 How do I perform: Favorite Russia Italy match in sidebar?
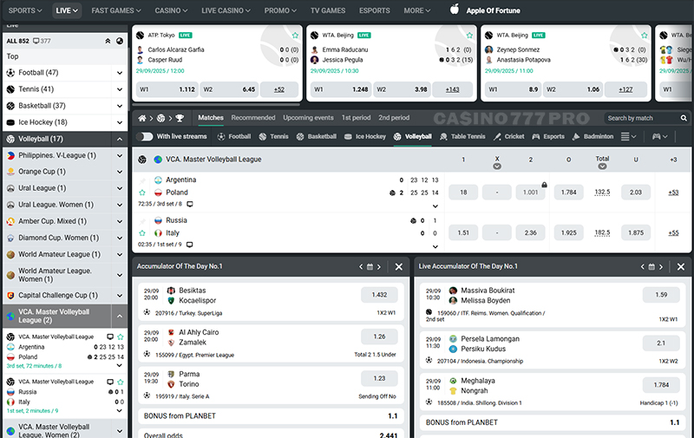pos(121,382)
